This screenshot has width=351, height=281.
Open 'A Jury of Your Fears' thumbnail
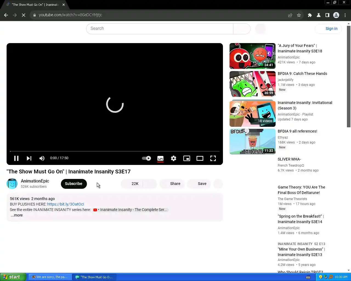click(253, 56)
